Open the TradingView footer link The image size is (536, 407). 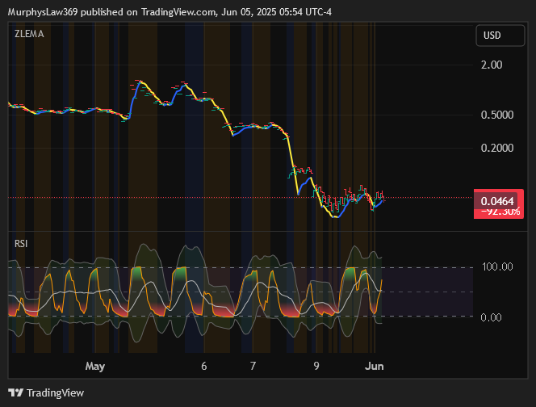(x=55, y=392)
